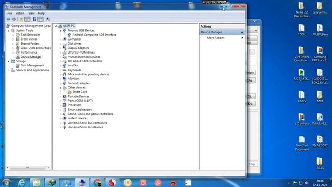332x187 pixels.
Task: Open the TOOL desktop folder
Action: (302, 30)
